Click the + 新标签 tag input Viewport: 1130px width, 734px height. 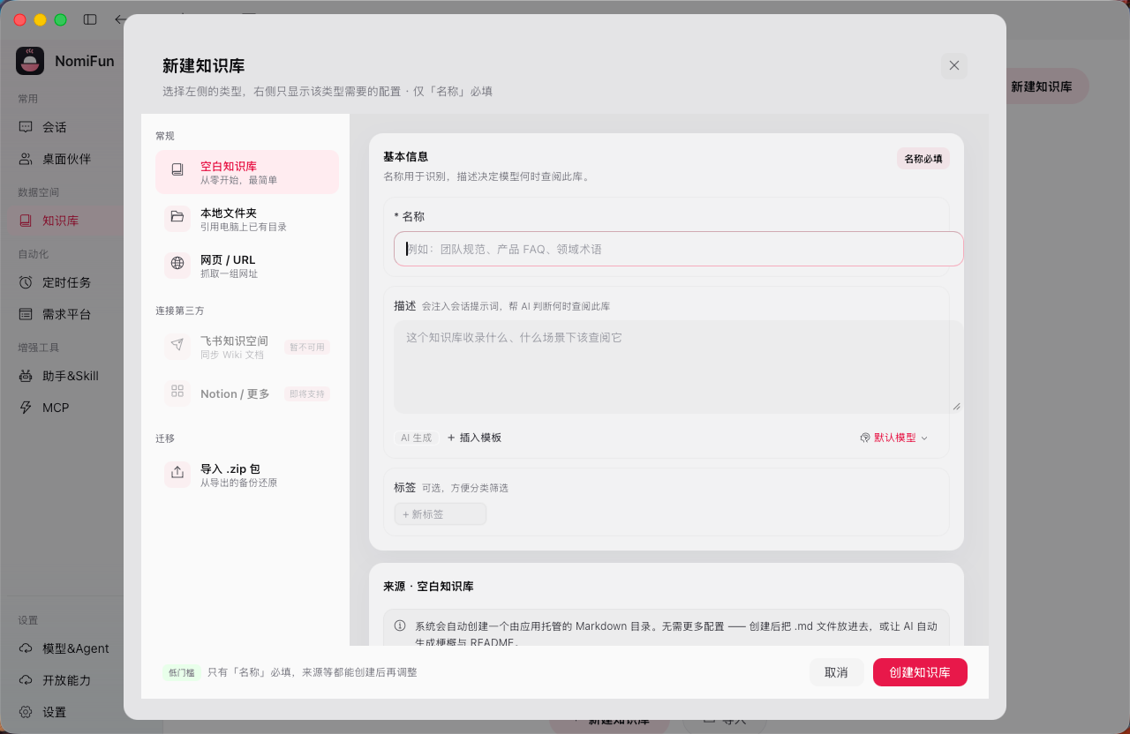point(441,514)
